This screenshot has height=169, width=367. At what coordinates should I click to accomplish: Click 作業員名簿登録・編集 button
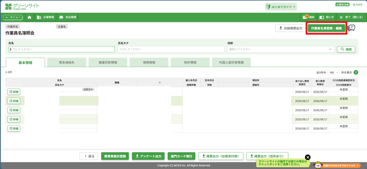click(326, 28)
